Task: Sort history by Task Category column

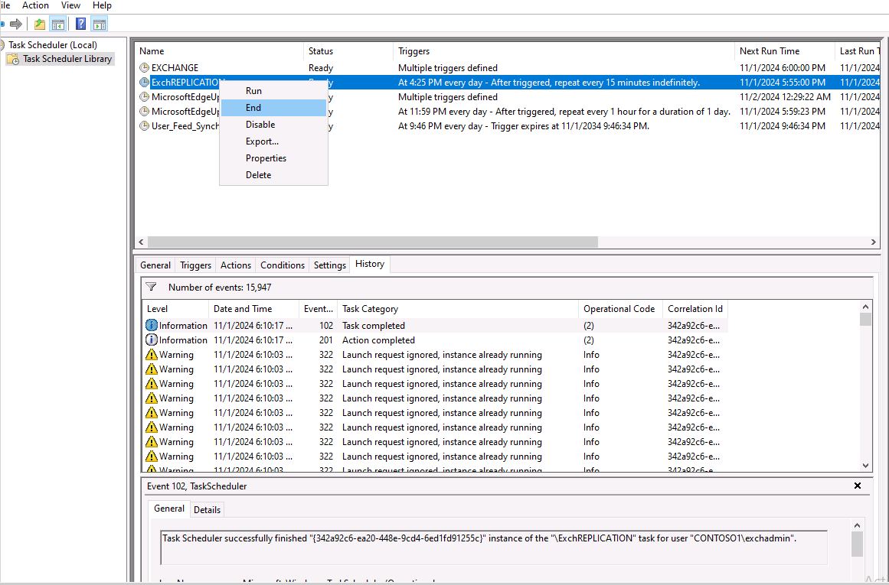Action: click(458, 309)
